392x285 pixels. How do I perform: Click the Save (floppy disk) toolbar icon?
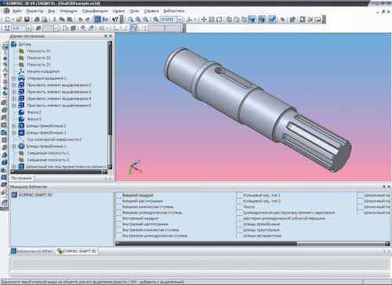click(x=27, y=20)
